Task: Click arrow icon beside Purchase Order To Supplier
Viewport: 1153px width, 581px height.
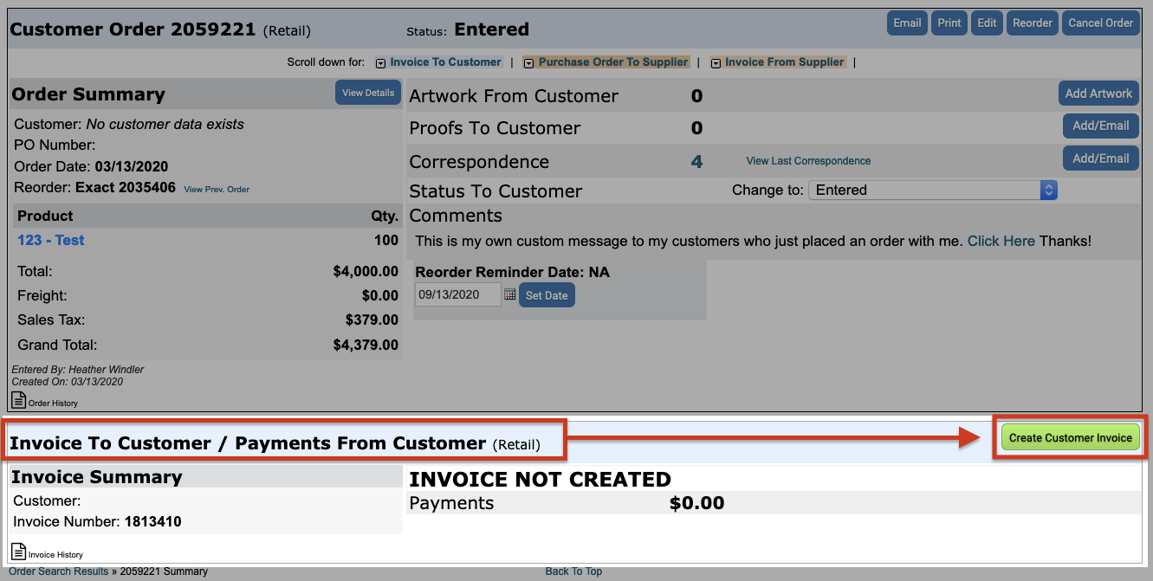Action: click(x=528, y=63)
